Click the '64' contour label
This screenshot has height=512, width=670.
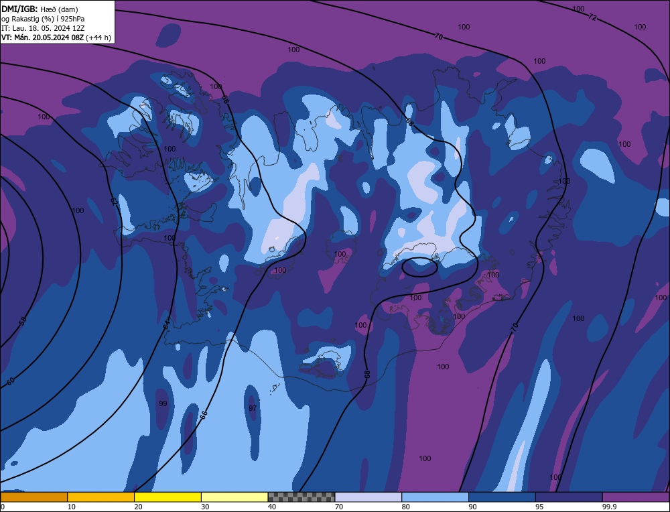tap(167, 324)
